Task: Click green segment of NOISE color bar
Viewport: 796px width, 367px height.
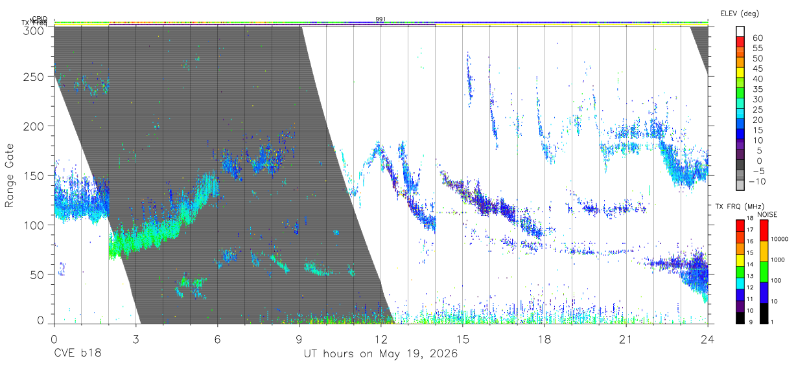Action: pos(764,272)
